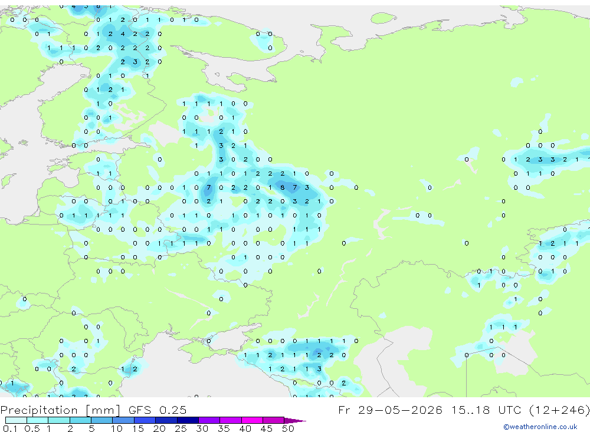The image size is (590, 432).
Task: Click the 'Precipitation [mm]' title text
Action: click(x=60, y=410)
